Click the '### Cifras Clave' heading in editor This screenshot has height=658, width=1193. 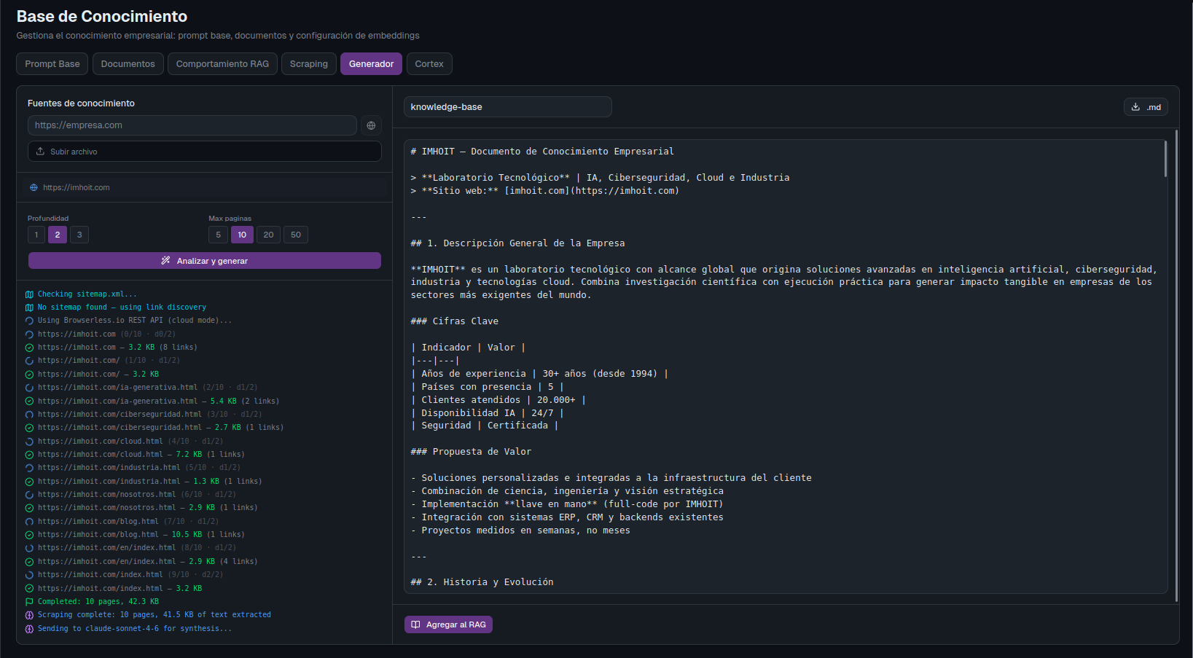tap(455, 321)
